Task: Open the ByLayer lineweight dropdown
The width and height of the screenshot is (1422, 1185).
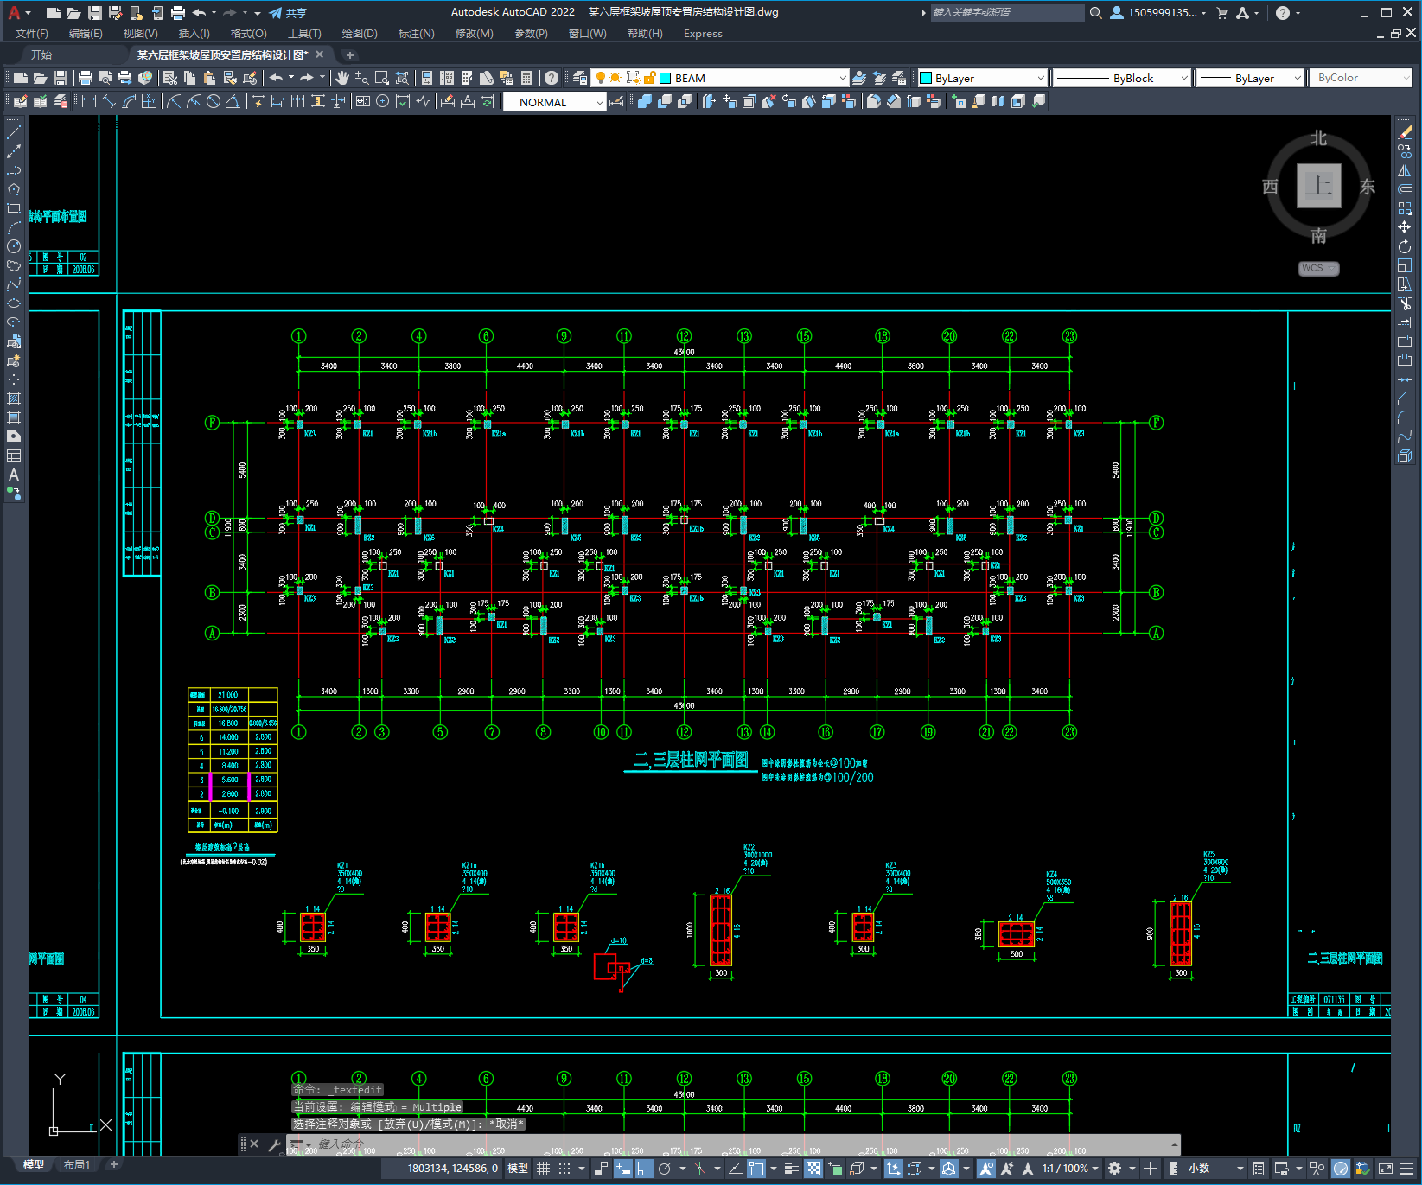Action: tap(1297, 78)
